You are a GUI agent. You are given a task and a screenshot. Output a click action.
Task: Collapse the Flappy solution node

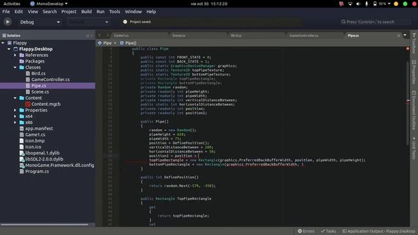coord(3,43)
